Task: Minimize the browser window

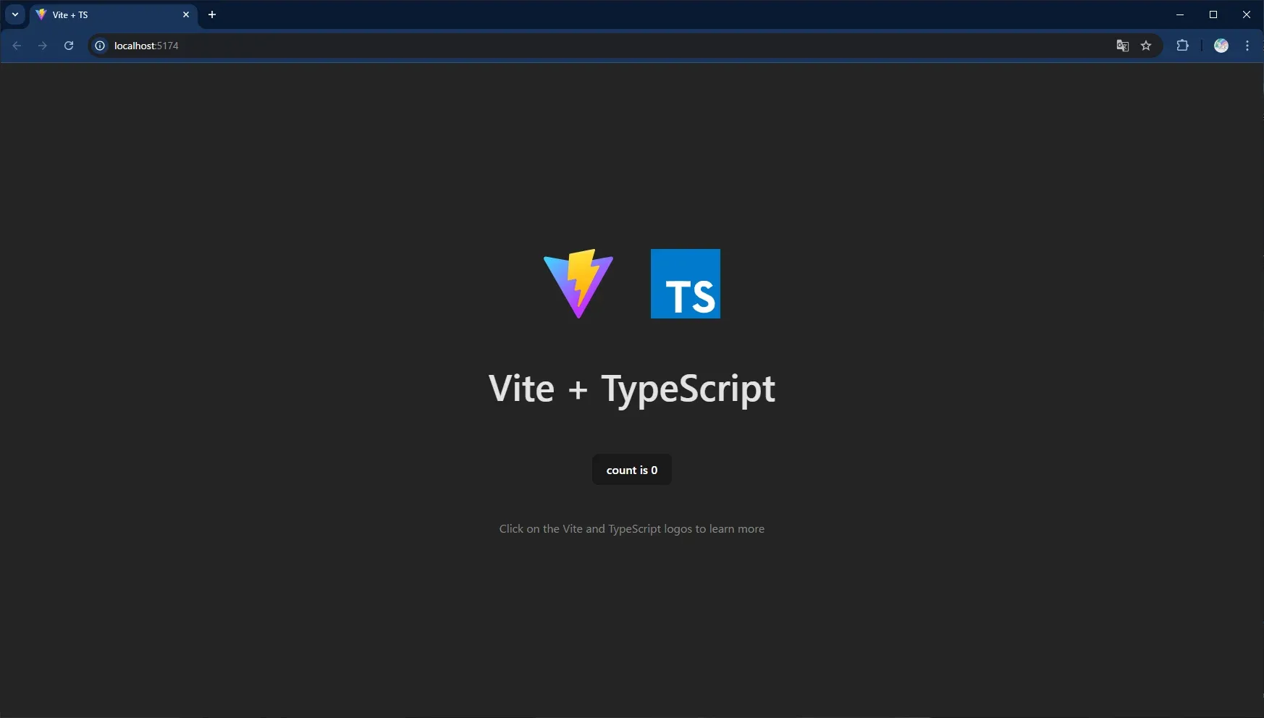Action: (1180, 14)
